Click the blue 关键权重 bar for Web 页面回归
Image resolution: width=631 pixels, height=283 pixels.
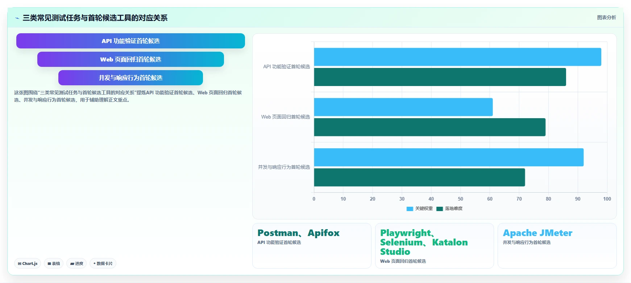pos(403,107)
